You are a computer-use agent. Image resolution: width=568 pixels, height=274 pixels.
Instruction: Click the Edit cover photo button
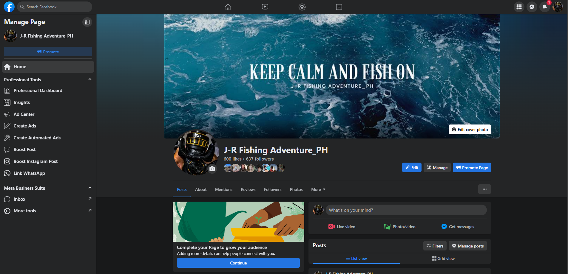pos(470,130)
